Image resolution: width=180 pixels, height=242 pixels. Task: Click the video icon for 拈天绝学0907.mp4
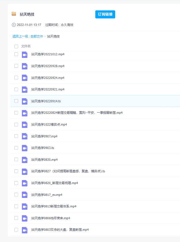pos(24,137)
